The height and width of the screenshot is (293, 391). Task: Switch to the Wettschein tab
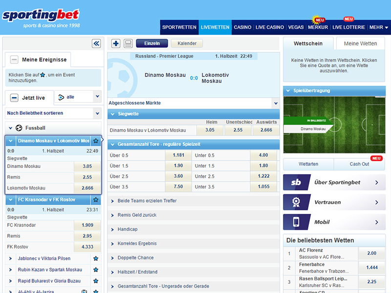click(308, 43)
